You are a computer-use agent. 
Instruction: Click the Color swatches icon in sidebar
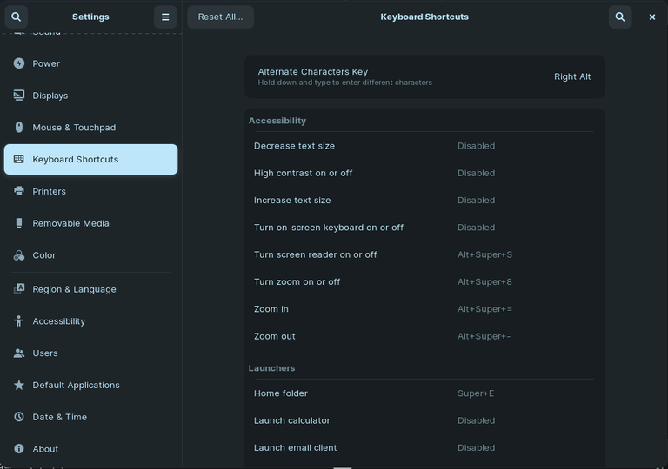pos(19,255)
